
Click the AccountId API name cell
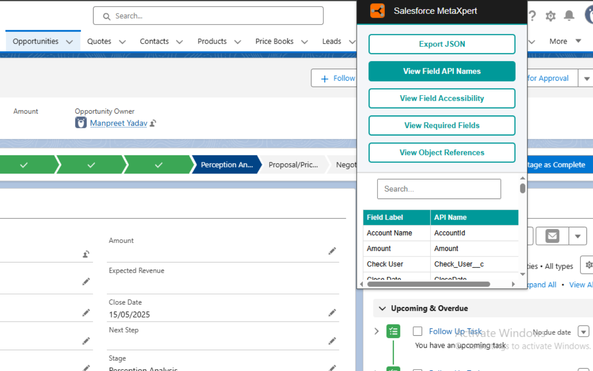click(x=474, y=233)
